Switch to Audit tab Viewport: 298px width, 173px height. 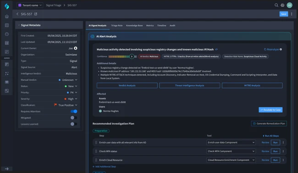[x=172, y=26]
